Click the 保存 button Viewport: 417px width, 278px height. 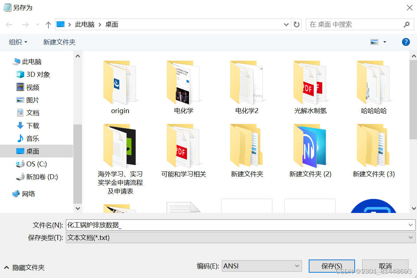coord(332,266)
